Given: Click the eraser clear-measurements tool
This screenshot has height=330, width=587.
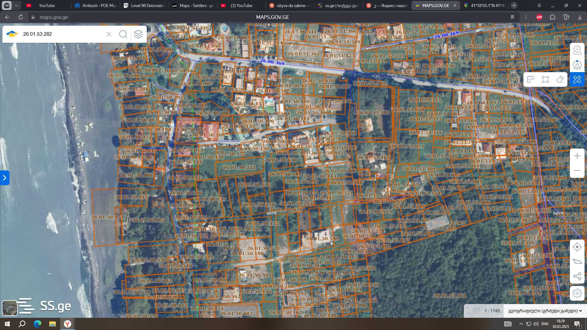Looking at the screenshot, I should pos(560,79).
